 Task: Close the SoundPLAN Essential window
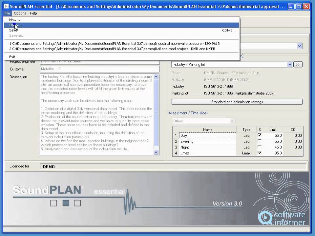point(306,7)
